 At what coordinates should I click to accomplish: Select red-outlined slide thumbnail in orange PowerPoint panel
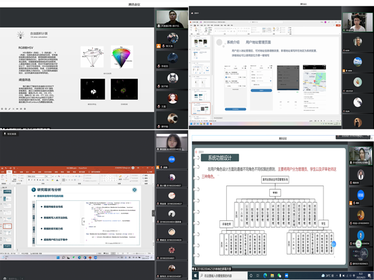point(7,226)
